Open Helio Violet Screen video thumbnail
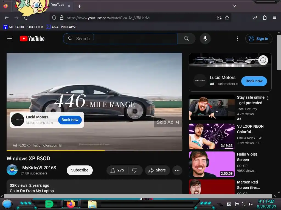This screenshot has height=210, width=281. pyautogui.click(x=212, y=164)
